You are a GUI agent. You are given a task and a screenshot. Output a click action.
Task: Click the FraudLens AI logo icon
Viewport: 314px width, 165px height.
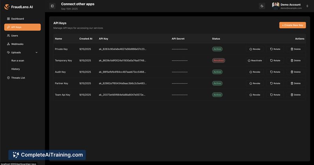click(x=7, y=7)
